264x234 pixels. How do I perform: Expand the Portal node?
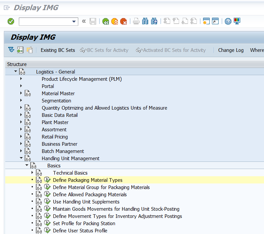coord(21,86)
